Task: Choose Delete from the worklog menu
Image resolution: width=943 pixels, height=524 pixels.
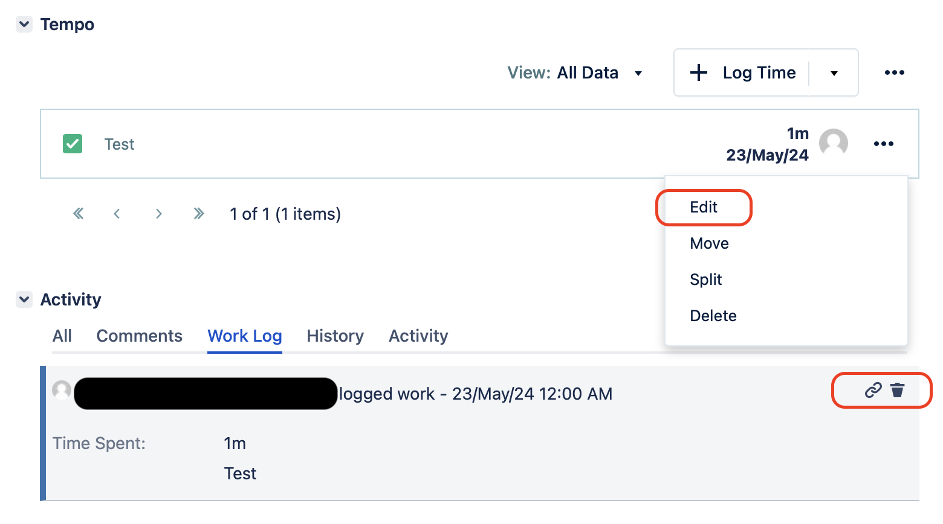Action: [713, 316]
